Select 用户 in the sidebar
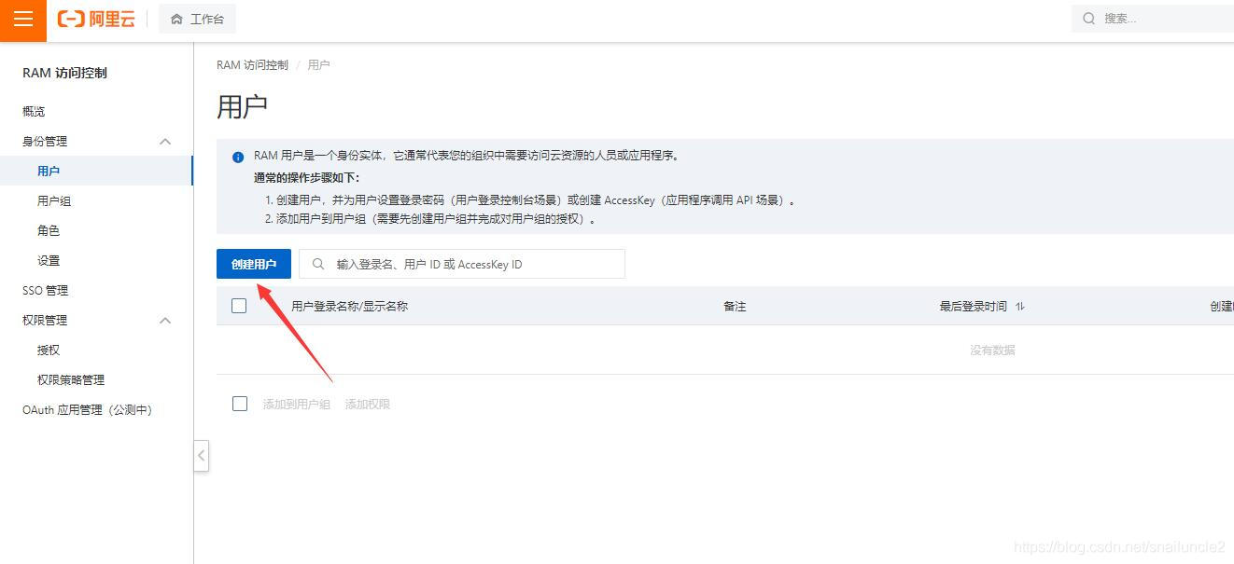 96,172
